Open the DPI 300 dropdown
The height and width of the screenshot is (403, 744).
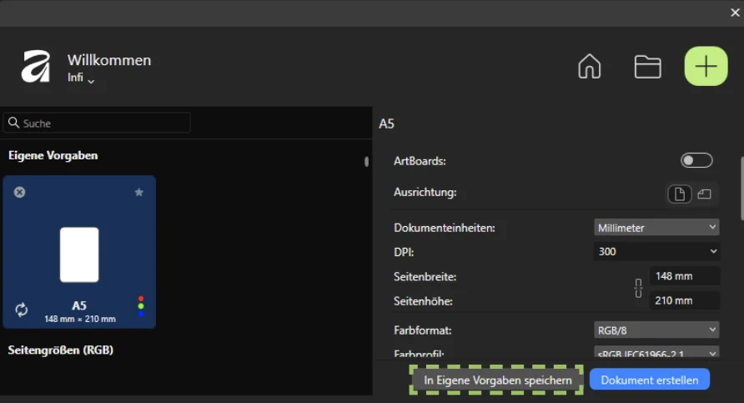[656, 252]
